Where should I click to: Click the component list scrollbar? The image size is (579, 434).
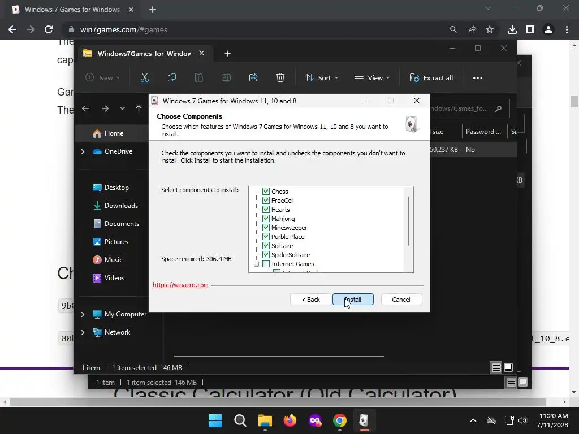pyautogui.click(x=408, y=221)
